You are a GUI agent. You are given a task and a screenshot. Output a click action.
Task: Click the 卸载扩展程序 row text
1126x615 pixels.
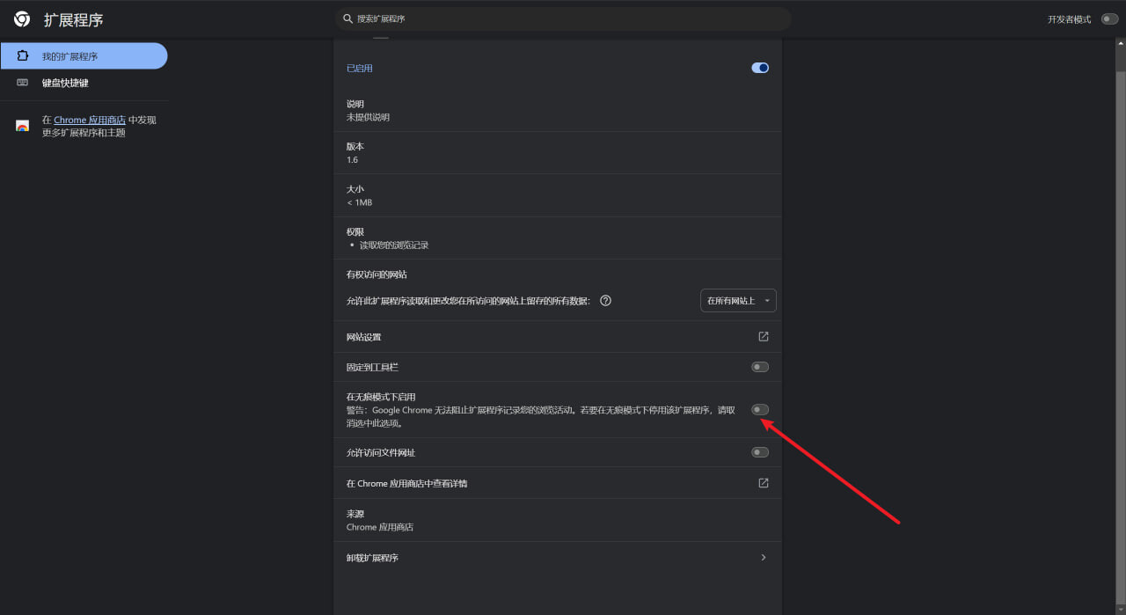pos(372,558)
